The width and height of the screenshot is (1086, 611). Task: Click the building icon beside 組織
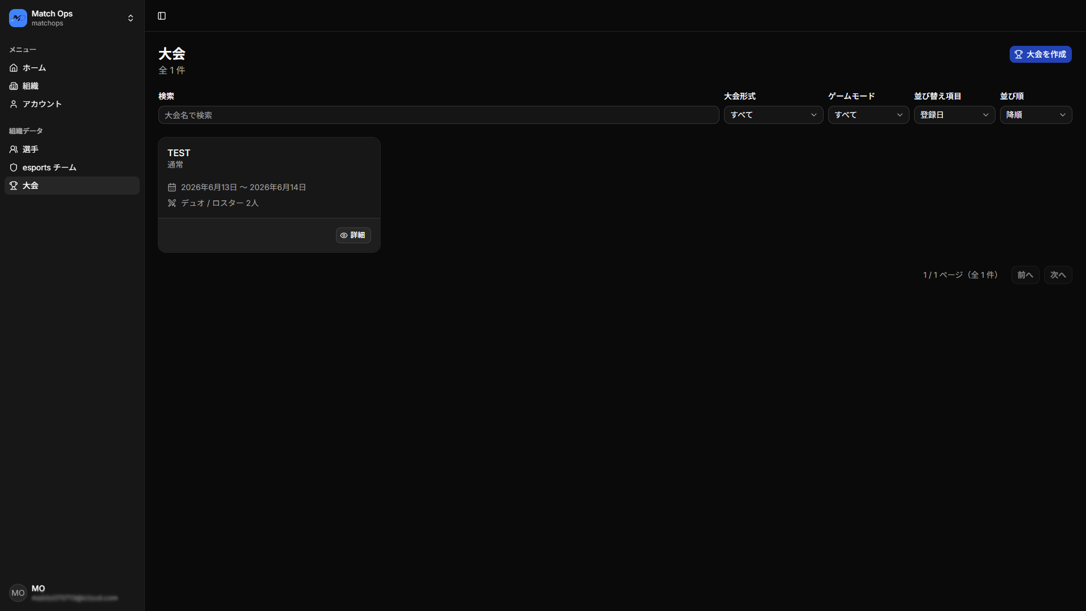pyautogui.click(x=14, y=86)
